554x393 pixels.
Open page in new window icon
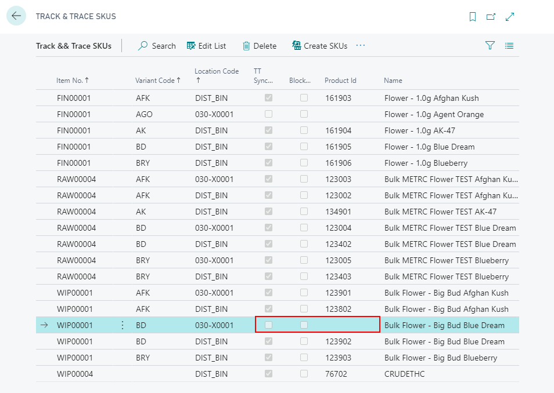click(x=491, y=17)
